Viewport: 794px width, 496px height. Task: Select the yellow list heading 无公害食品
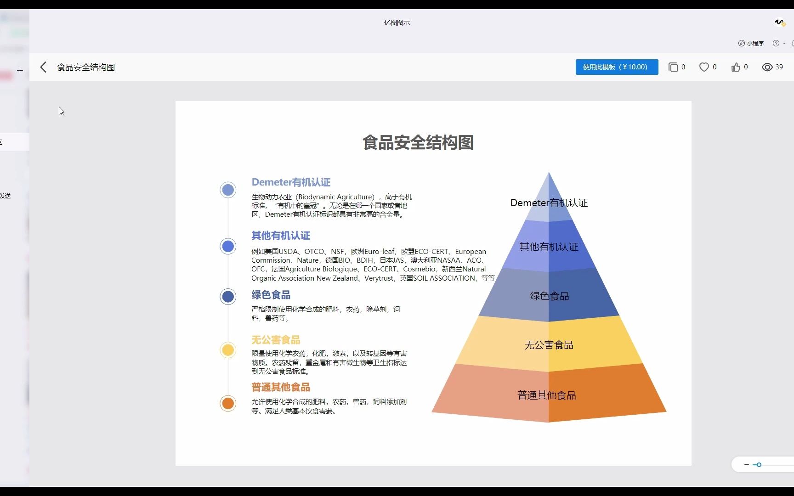tap(276, 340)
